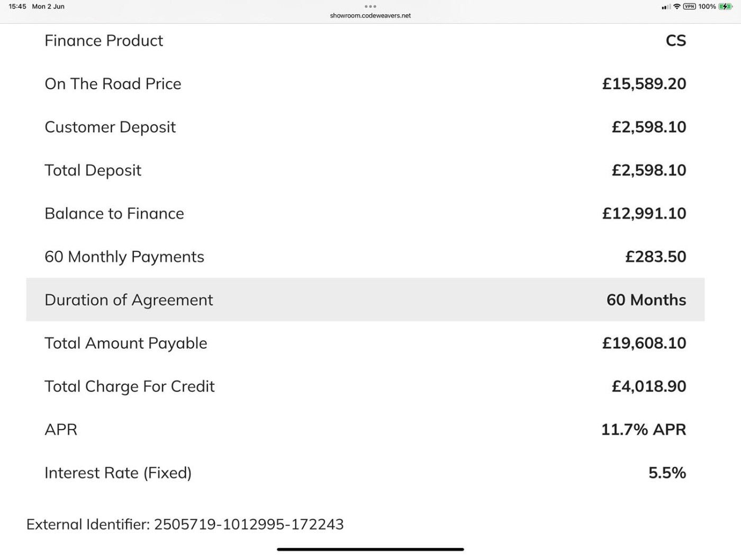The width and height of the screenshot is (741, 555).
Task: Tap the showroom.codeweavers.net address text
Action: tap(370, 16)
